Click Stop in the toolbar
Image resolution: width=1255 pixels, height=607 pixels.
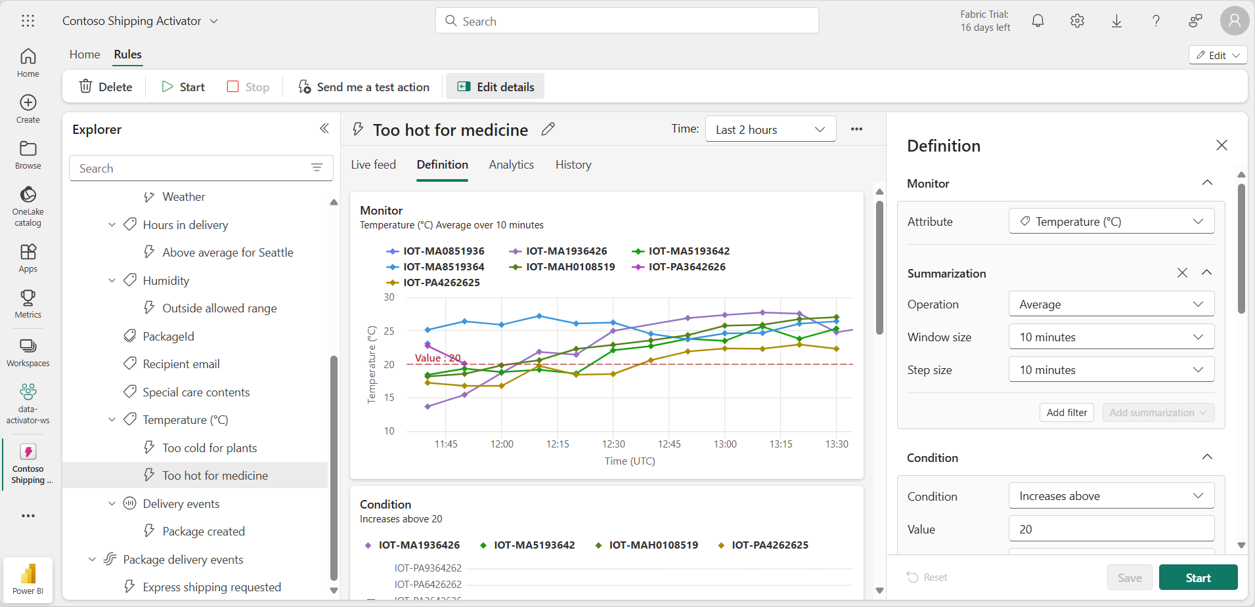pos(248,87)
